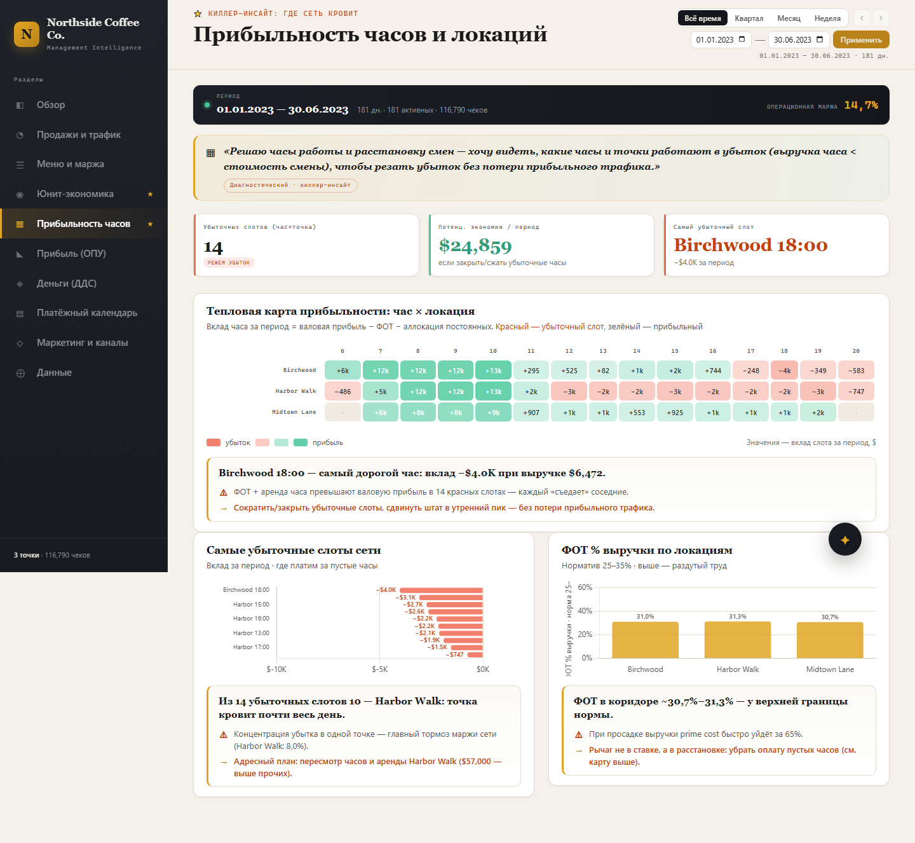Click the Юнит-экономика target icon
The image size is (915, 843).
click(20, 195)
